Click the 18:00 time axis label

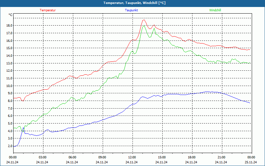click(x=192, y=157)
